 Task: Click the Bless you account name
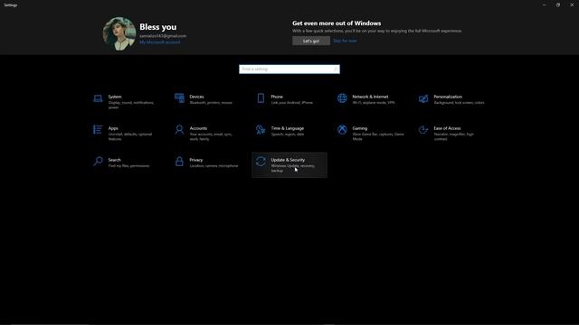(x=158, y=27)
